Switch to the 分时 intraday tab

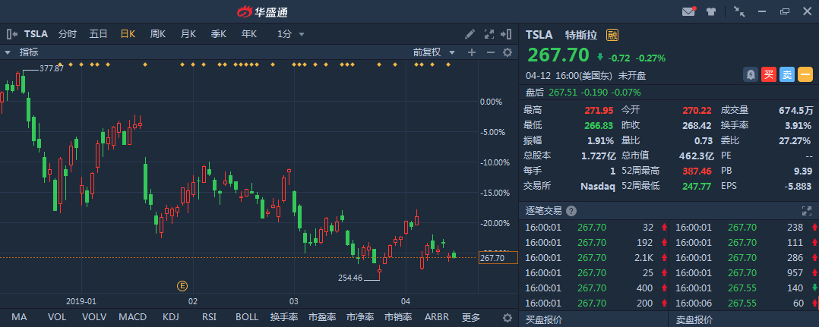click(x=68, y=34)
